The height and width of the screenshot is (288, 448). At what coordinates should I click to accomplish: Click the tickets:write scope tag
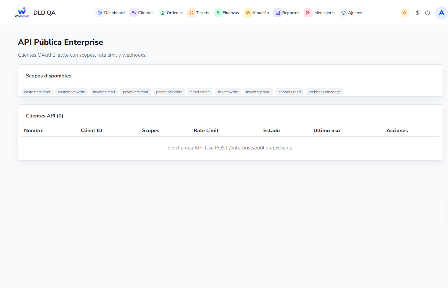click(x=228, y=92)
